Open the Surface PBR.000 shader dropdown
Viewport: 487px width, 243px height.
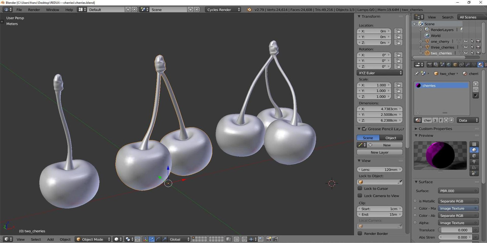[x=458, y=191]
